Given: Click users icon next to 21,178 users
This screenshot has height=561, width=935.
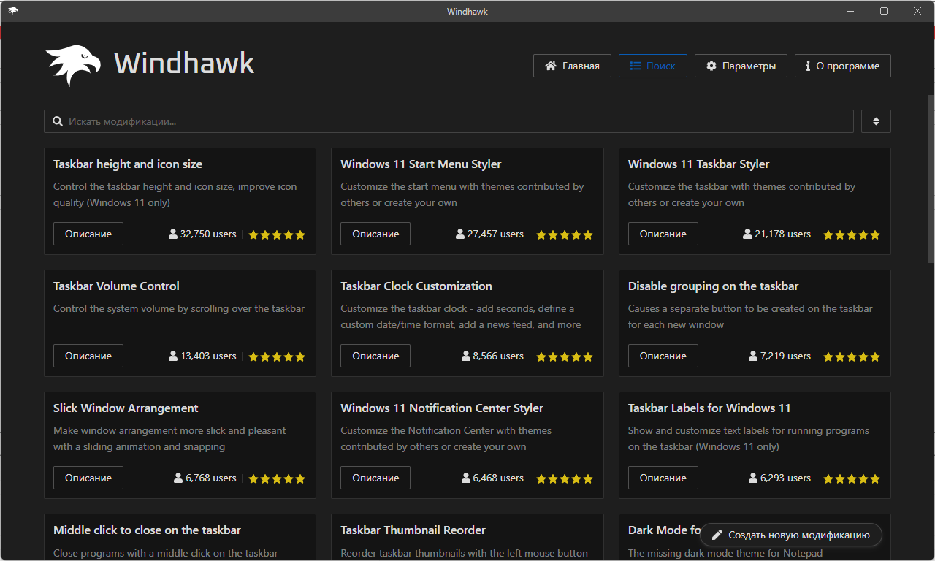Looking at the screenshot, I should click(x=747, y=234).
